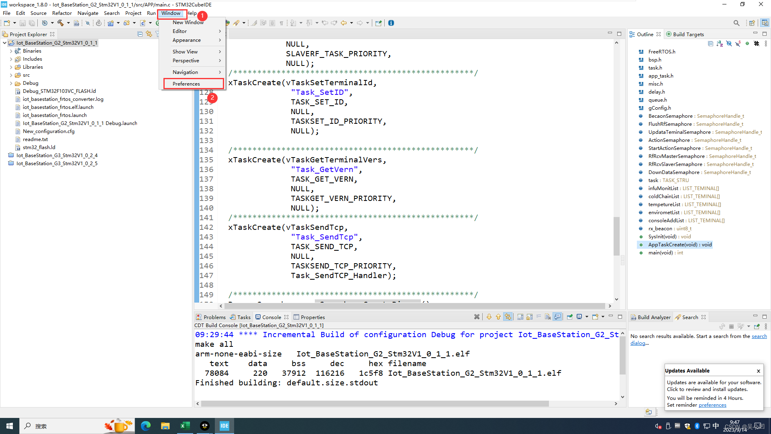Click the Collapse All icon in Project Explorer
Image resolution: width=771 pixels, height=434 pixels.
point(140,34)
